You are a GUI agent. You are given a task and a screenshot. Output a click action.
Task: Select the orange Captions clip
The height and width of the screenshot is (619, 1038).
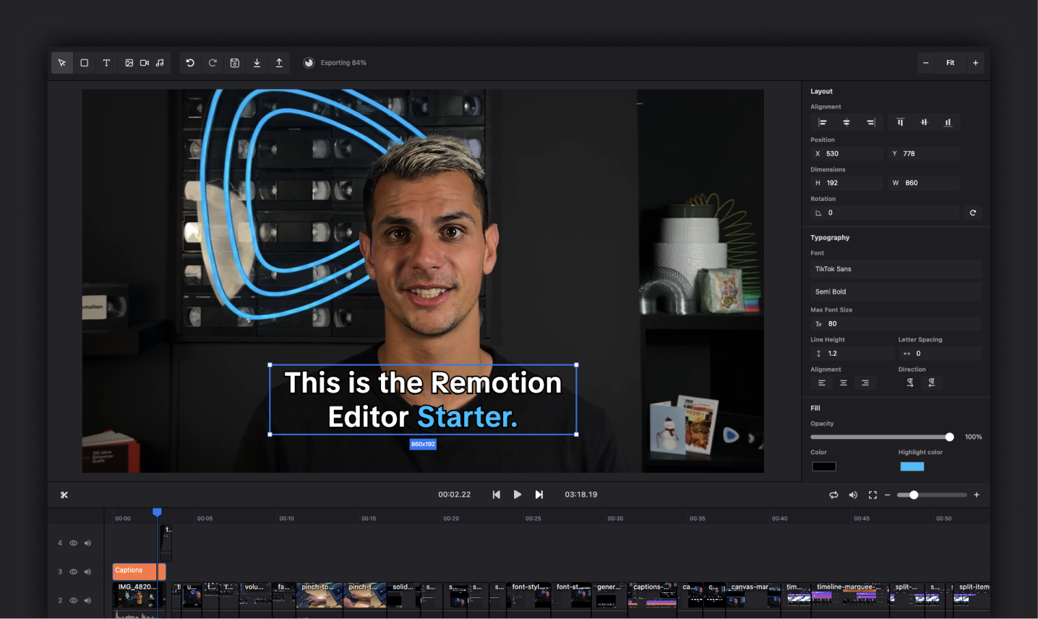(x=140, y=571)
